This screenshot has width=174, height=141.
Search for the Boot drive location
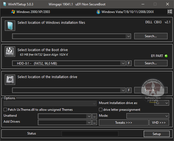(151, 63)
